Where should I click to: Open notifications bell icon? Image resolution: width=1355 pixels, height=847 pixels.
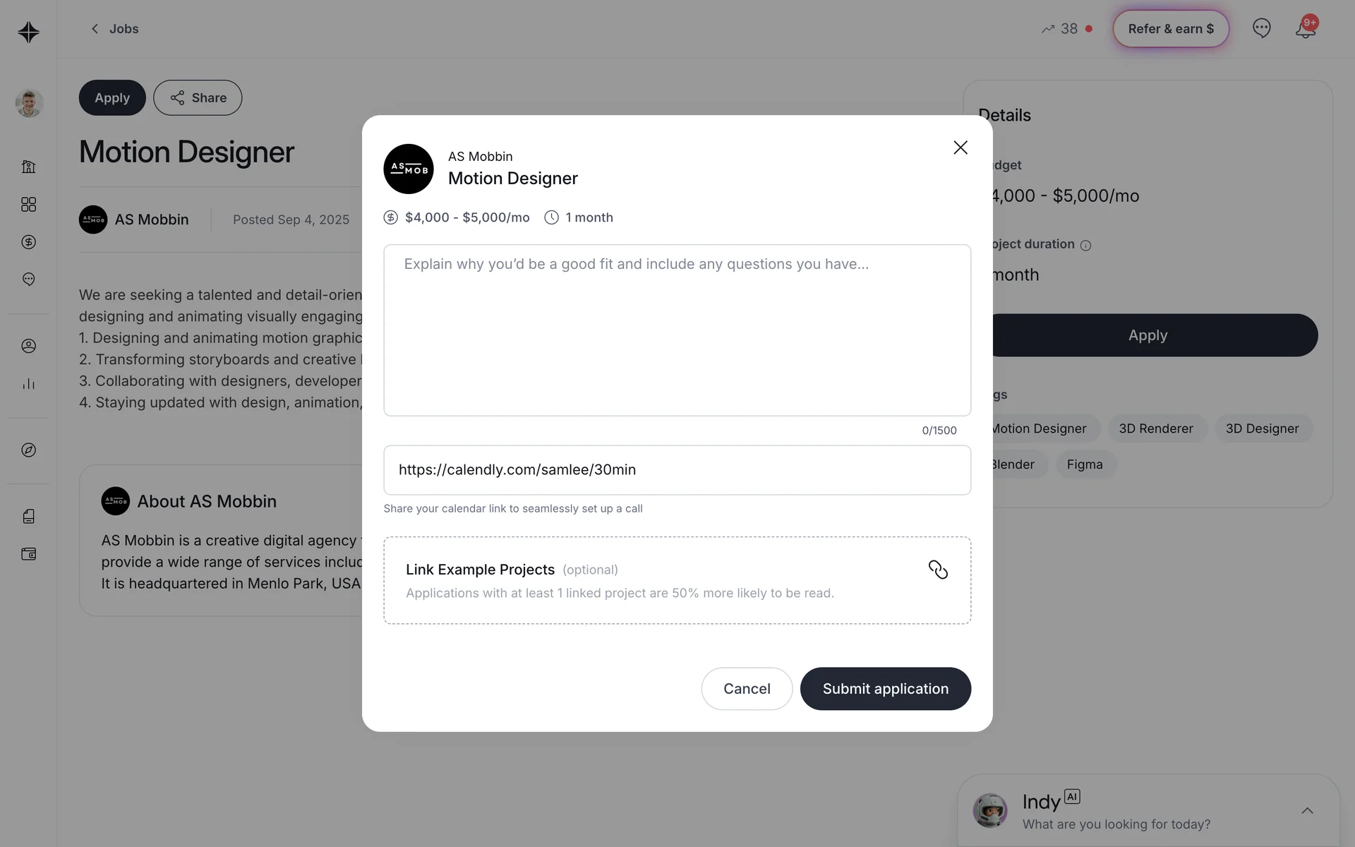pos(1306,28)
